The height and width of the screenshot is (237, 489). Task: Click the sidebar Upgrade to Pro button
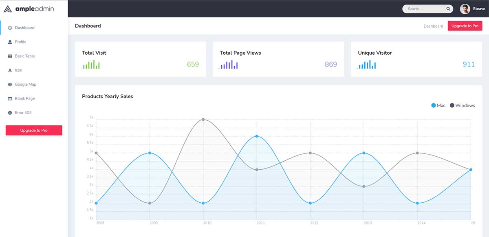[34, 130]
